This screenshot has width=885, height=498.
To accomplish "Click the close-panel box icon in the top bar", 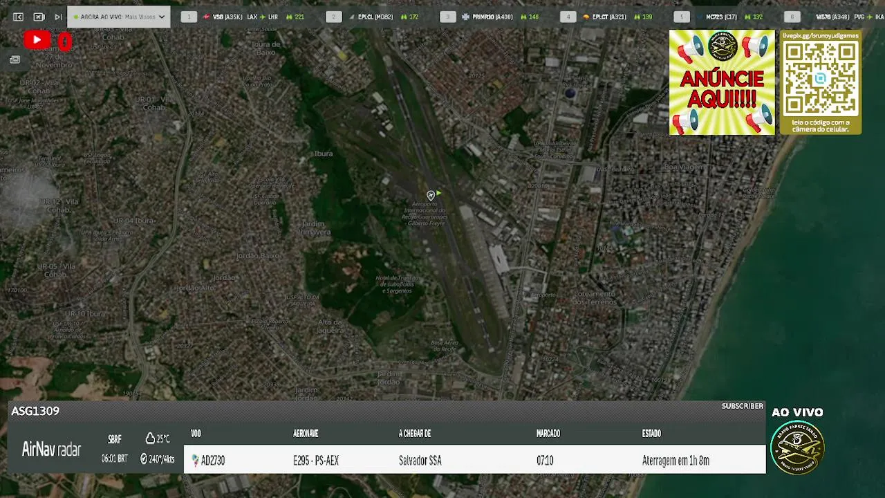I will pyautogui.click(x=39, y=17).
